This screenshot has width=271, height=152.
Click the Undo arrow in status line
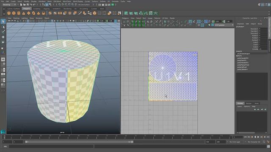[x=31, y=5]
